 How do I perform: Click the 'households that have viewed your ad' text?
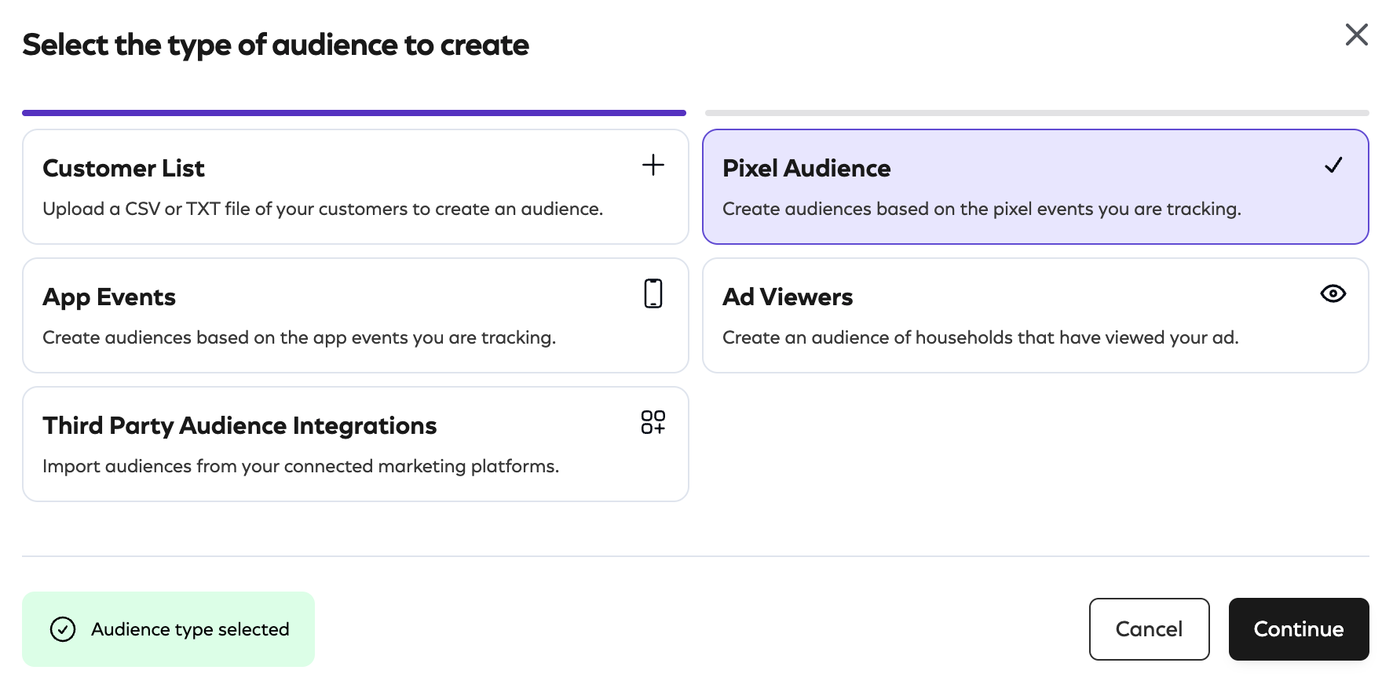pyautogui.click(x=980, y=337)
